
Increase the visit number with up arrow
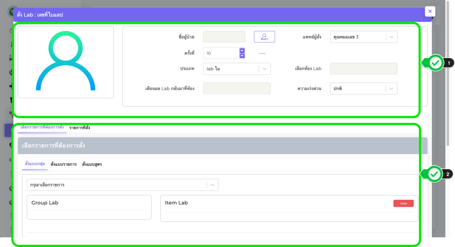coord(242,50)
